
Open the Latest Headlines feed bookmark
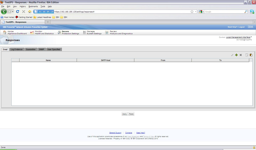tap(42, 17)
